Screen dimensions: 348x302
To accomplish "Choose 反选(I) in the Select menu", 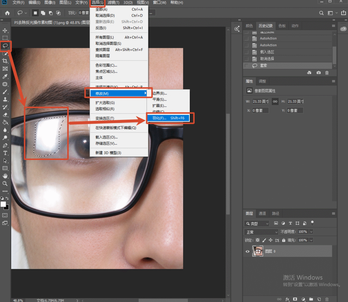I will click(x=119, y=28).
